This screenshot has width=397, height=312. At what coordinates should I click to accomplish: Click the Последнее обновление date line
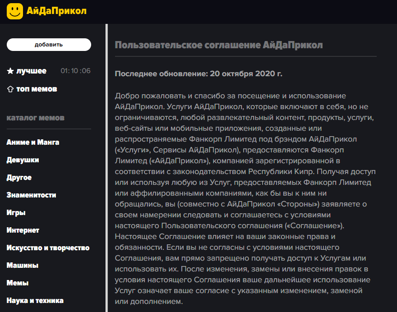198,73
